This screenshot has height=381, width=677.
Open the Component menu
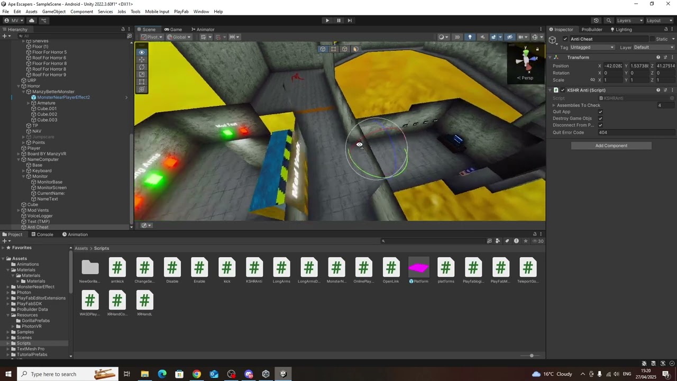81,12
